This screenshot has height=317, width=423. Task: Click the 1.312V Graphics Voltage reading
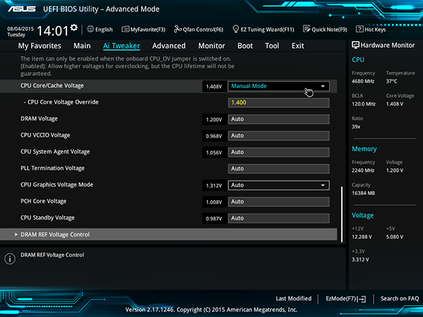click(x=214, y=185)
